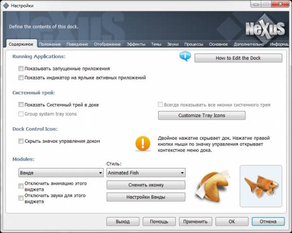Image resolution: width=292 pixels, height=233 pixels.
Task: Open Customize Tray Icons
Action: point(201,116)
